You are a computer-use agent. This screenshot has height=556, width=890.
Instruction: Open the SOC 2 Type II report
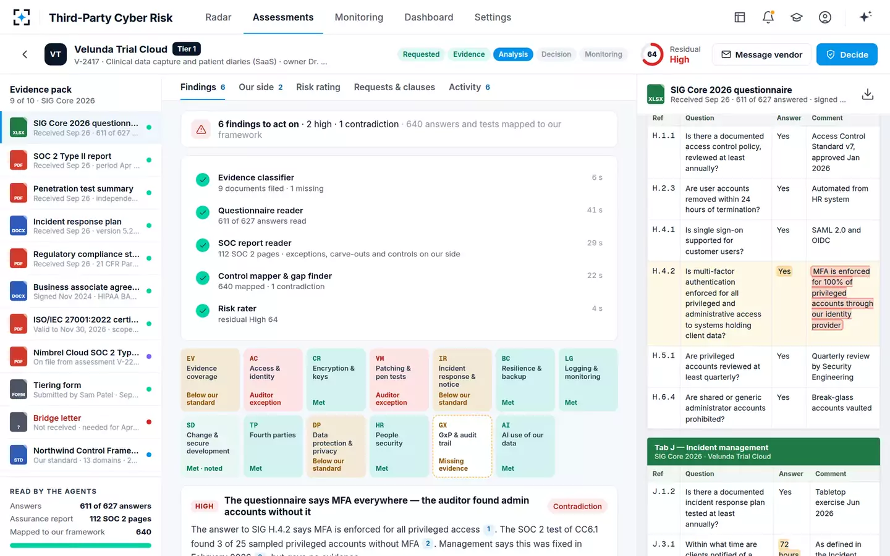click(x=80, y=160)
